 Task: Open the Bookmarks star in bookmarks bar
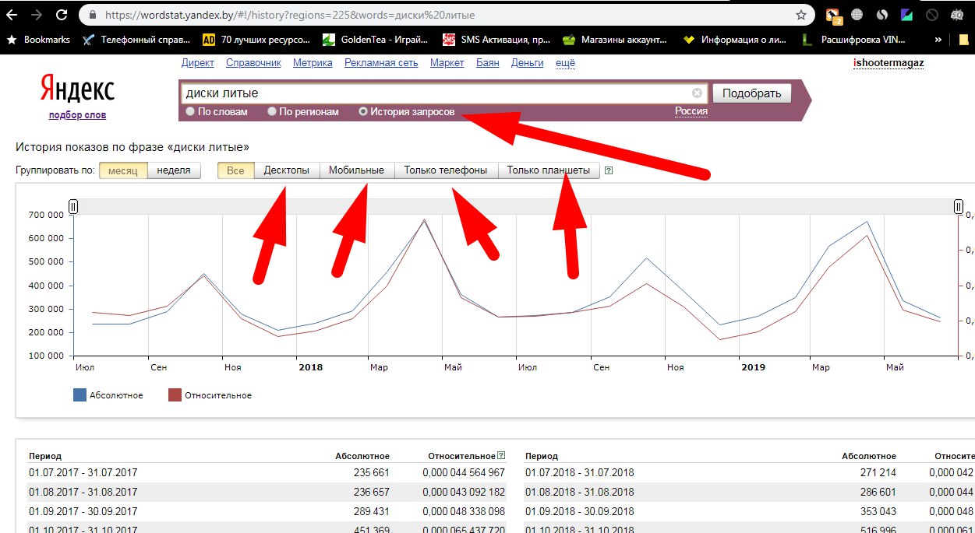click(38, 40)
